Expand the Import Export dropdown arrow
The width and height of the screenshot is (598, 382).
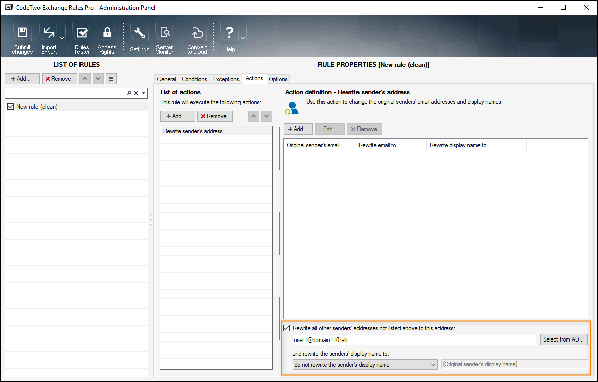[62, 38]
